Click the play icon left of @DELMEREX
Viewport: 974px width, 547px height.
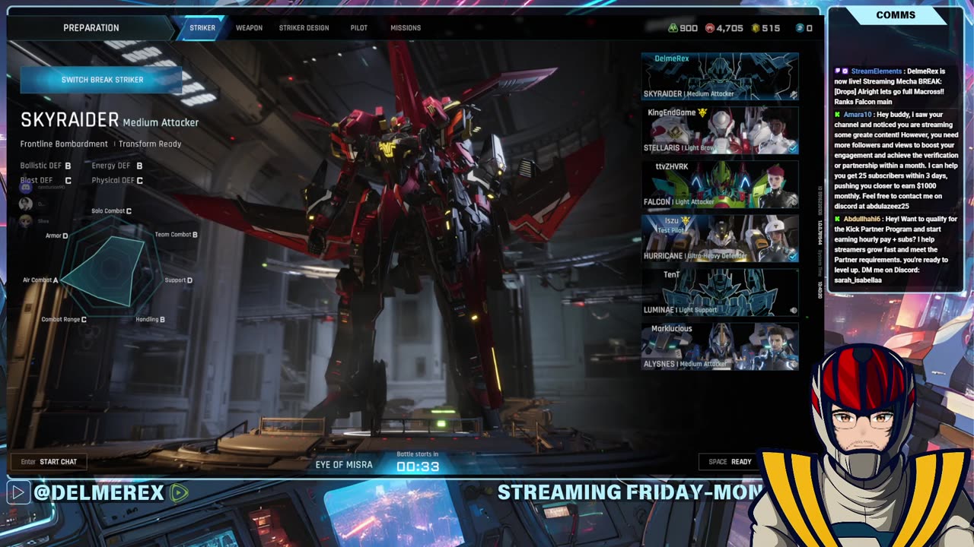[18, 492]
